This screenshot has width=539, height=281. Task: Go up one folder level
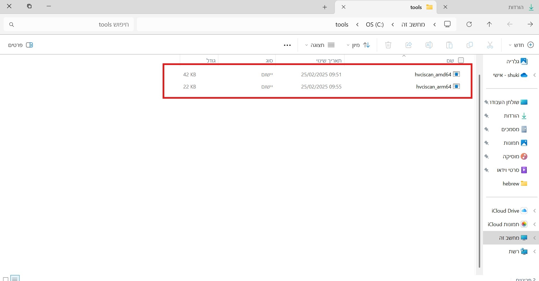coord(490,24)
